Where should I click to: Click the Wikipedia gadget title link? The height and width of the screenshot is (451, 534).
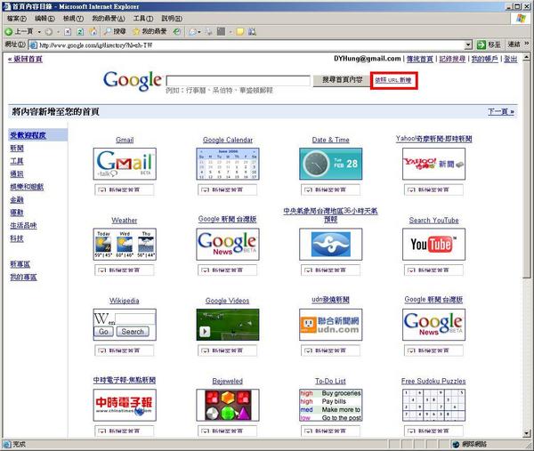[x=125, y=301]
